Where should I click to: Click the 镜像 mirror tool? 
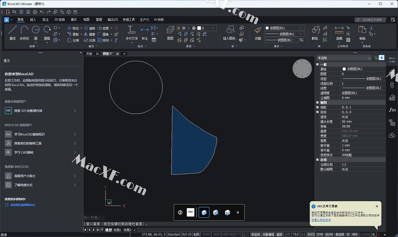90,34
